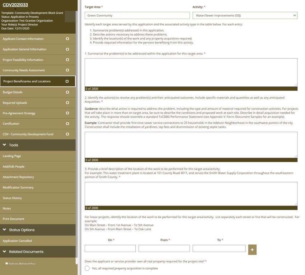305x275 pixels.
Task: Open Applicant Contact Information page
Action: (23, 39)
